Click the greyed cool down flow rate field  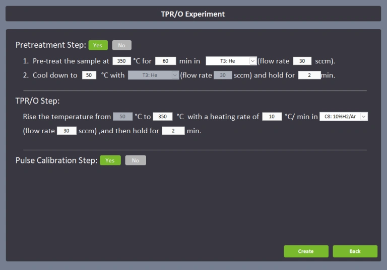tap(223, 75)
